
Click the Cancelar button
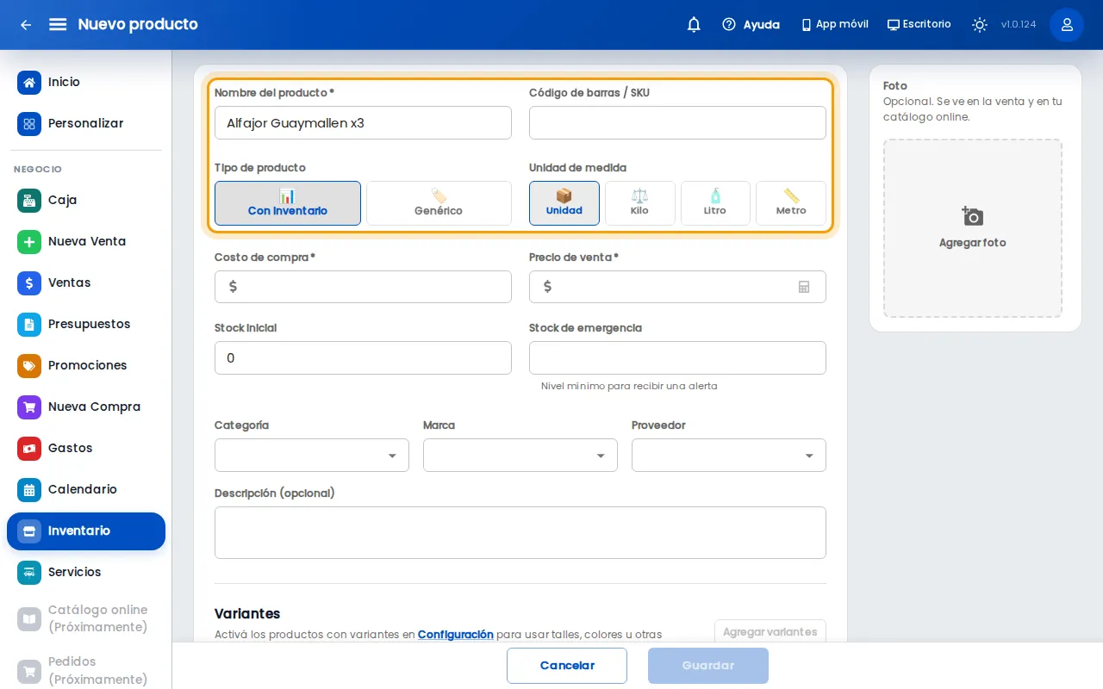(567, 666)
